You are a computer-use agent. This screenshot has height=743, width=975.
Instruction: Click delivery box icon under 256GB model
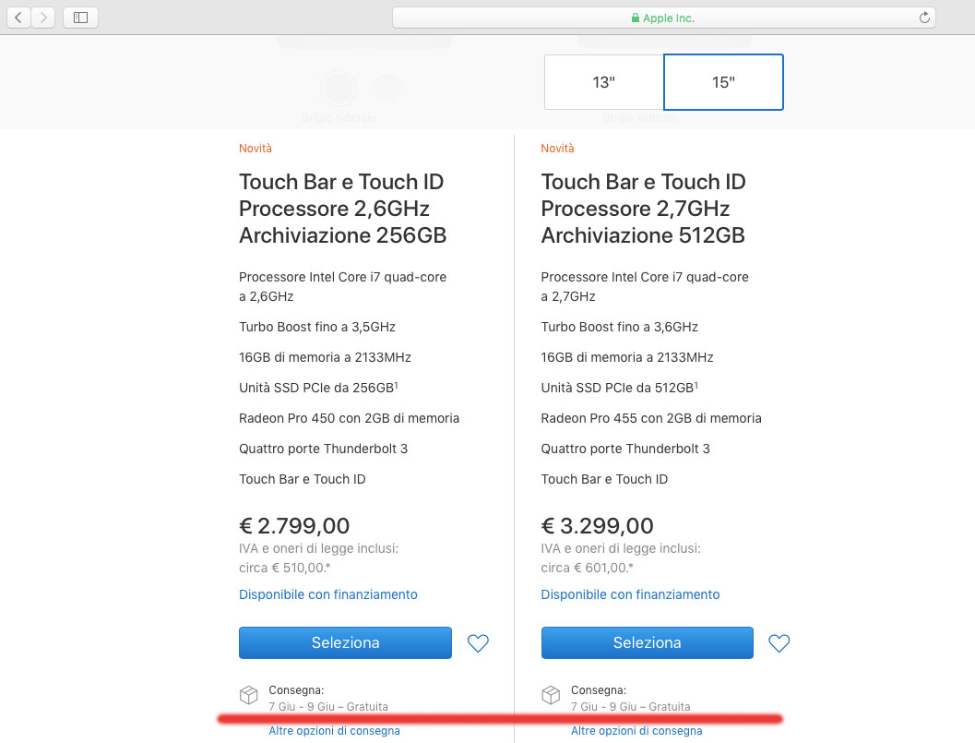coord(248,694)
